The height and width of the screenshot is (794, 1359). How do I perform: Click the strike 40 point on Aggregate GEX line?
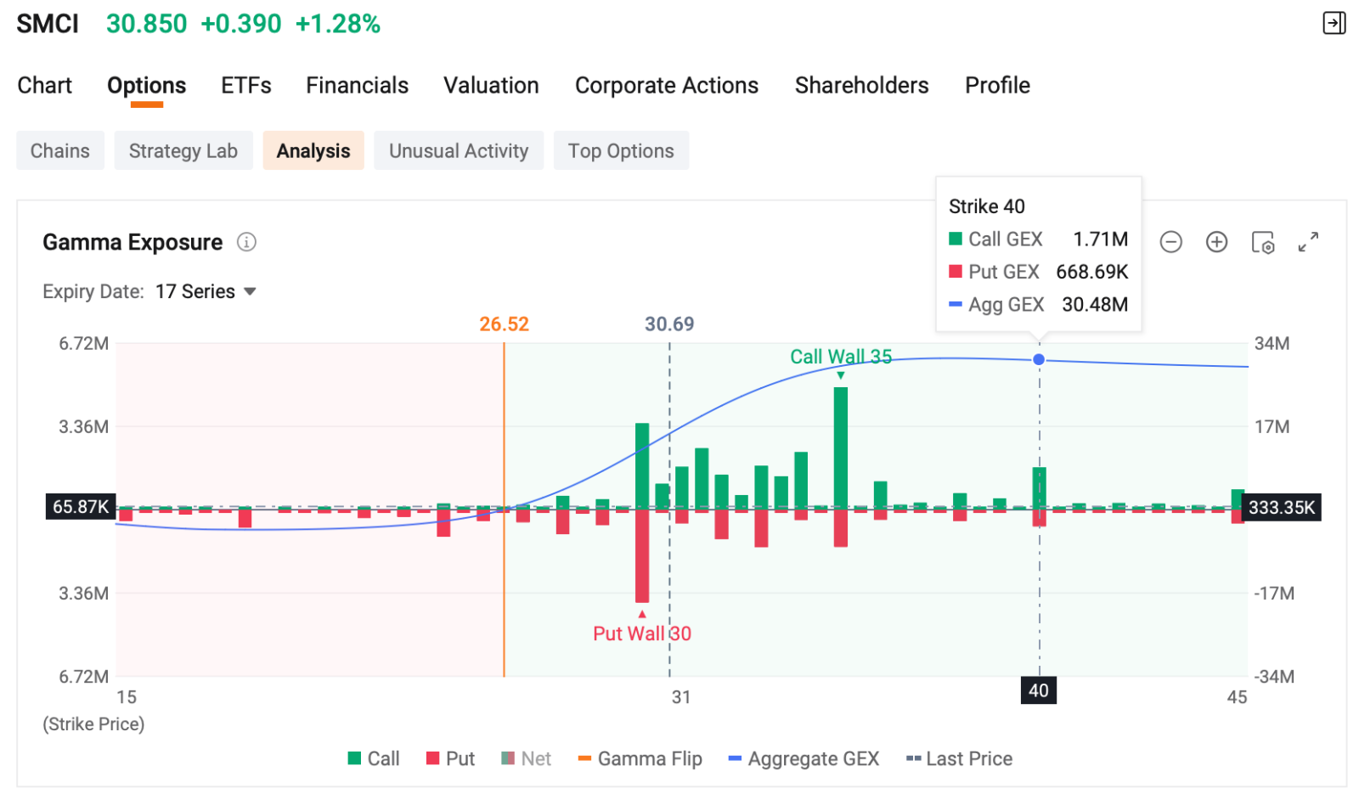(x=1039, y=359)
